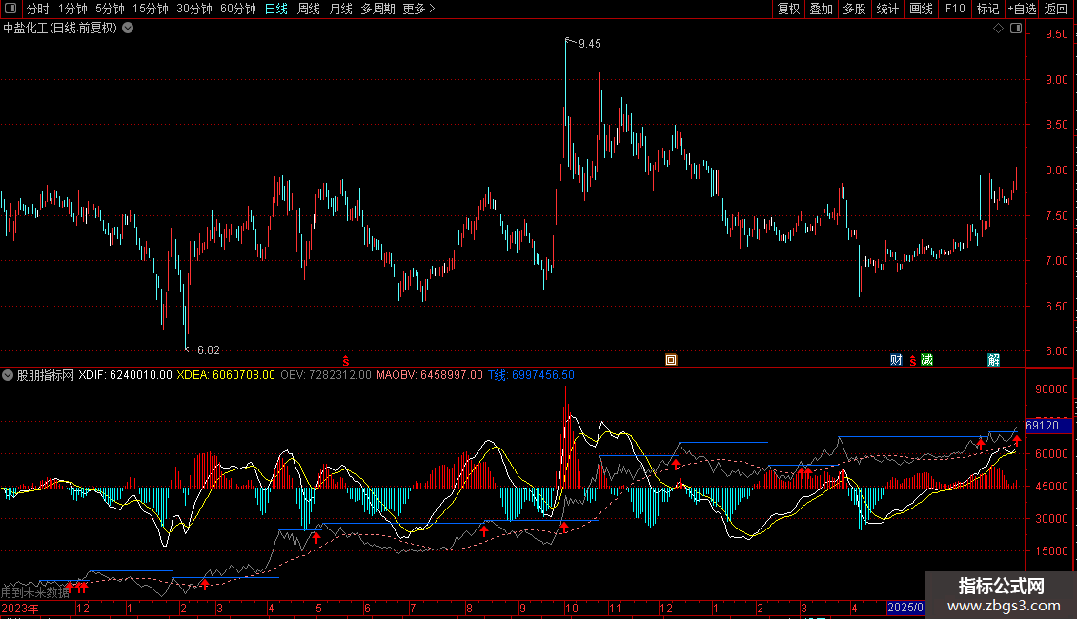
Task: Click the XDIF: 6240010.00 value
Action: 125,375
